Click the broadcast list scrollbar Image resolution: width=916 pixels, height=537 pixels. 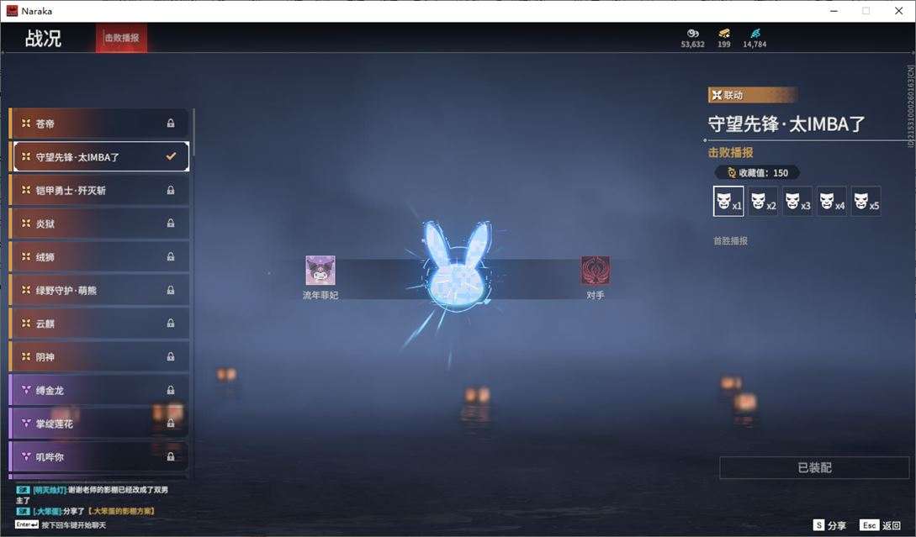pyautogui.click(x=193, y=132)
